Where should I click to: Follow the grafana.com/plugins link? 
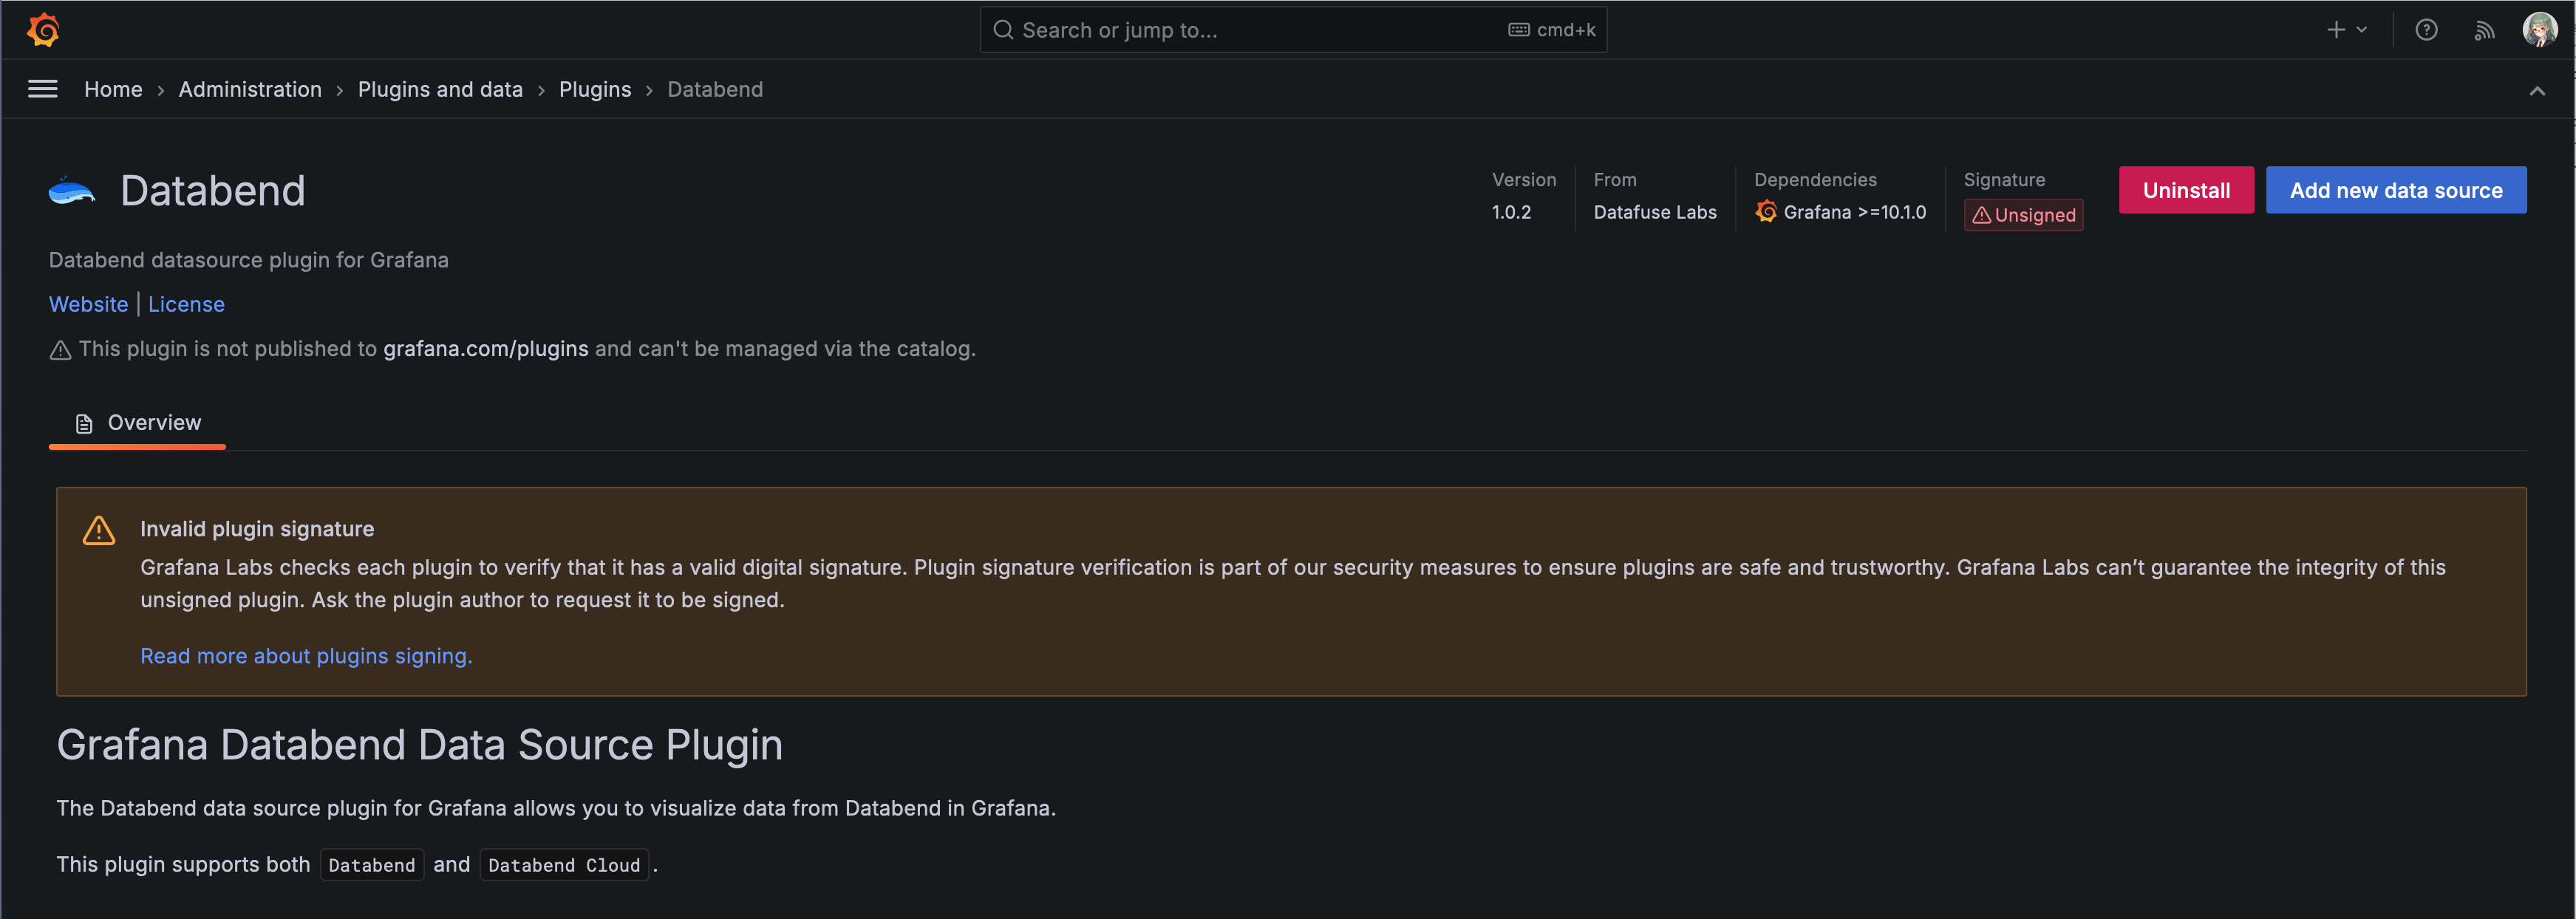(x=486, y=349)
